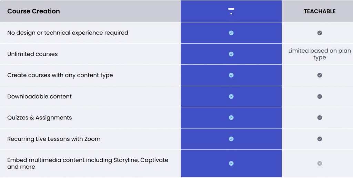Click the blue column checkmark for Embed multimedia content

click(231, 164)
